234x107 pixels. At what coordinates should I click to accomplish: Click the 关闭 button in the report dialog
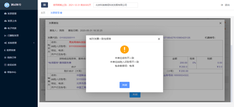124,85
